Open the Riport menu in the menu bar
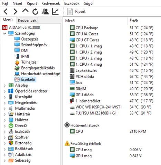 32,3
